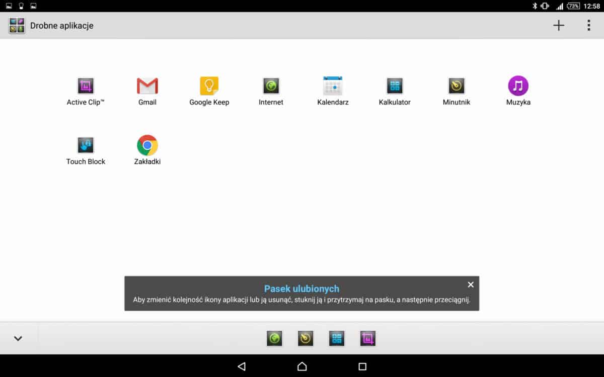
Task: Open the Internet app in the grid
Action: click(x=271, y=86)
